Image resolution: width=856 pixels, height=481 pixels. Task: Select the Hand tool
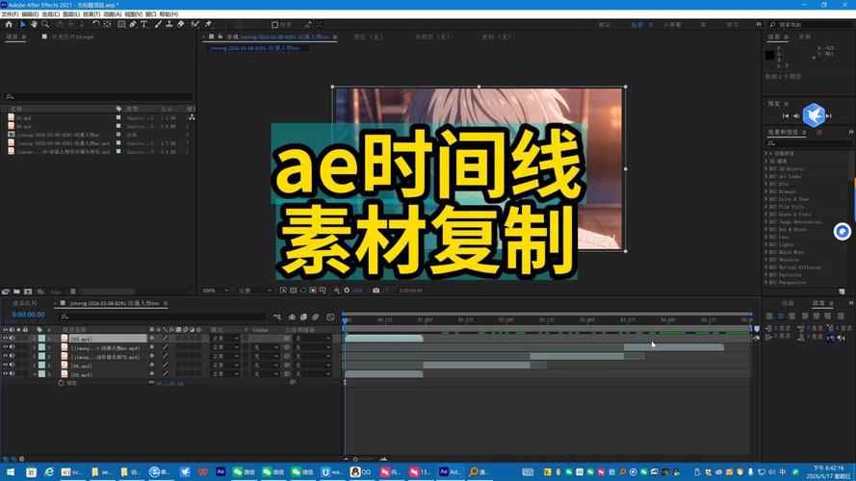click(x=34, y=24)
